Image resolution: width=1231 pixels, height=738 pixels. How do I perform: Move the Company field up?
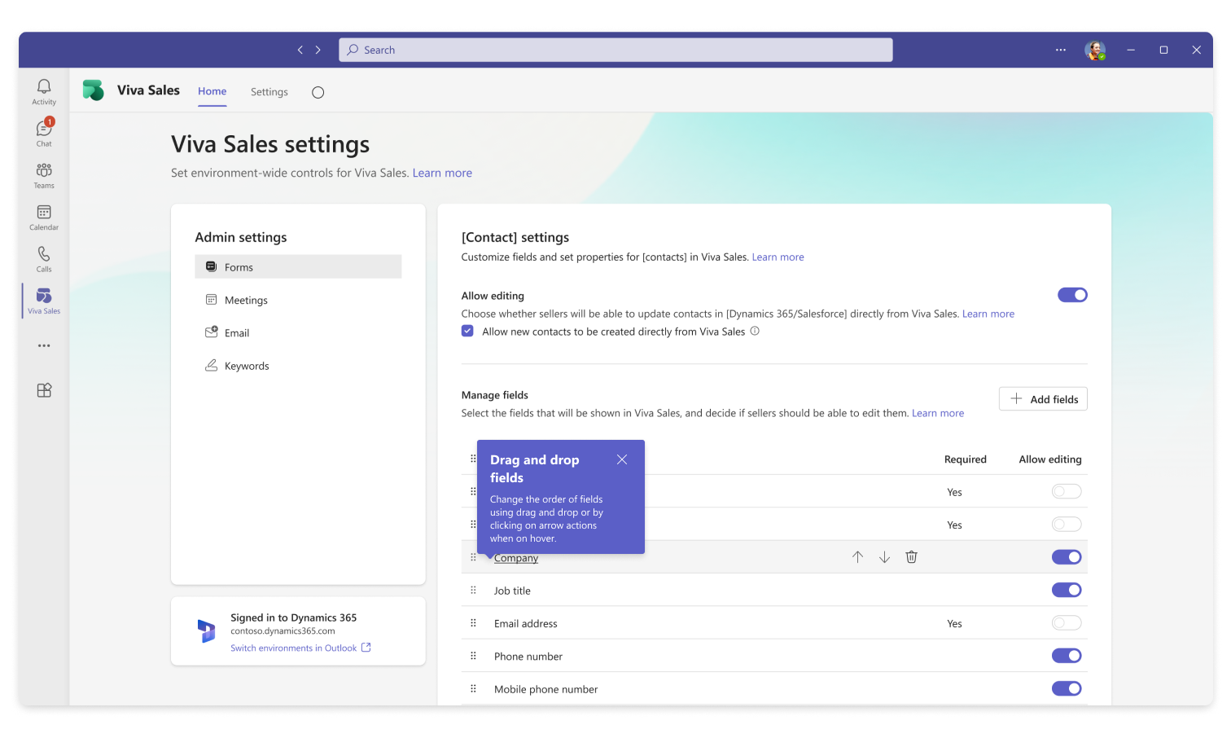tap(857, 557)
